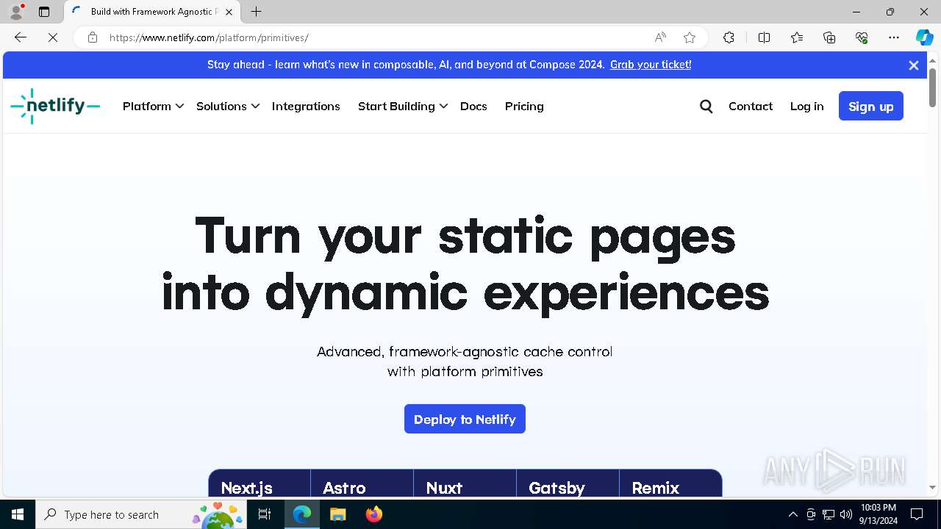
Task: Click the address bar URL
Action: (209, 37)
